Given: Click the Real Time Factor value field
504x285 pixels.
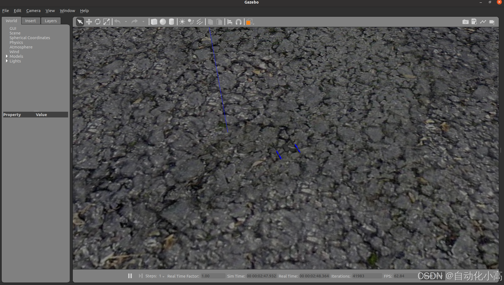Looking at the screenshot, I should pyautogui.click(x=213, y=276).
